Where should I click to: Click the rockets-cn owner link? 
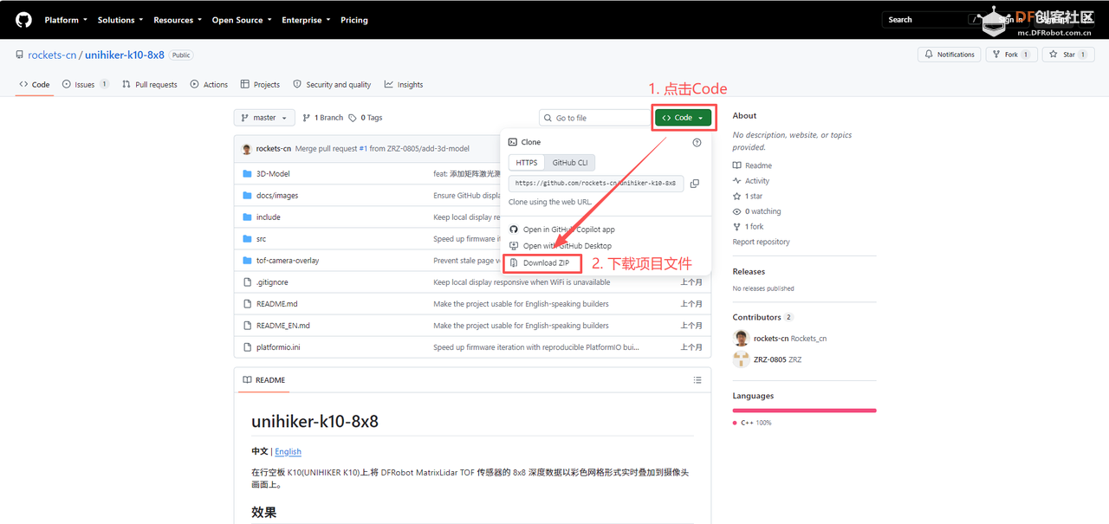click(52, 55)
